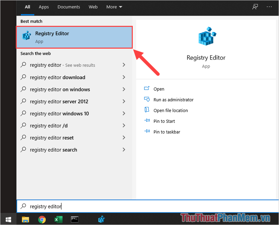Click the feedback person icon

255,7
